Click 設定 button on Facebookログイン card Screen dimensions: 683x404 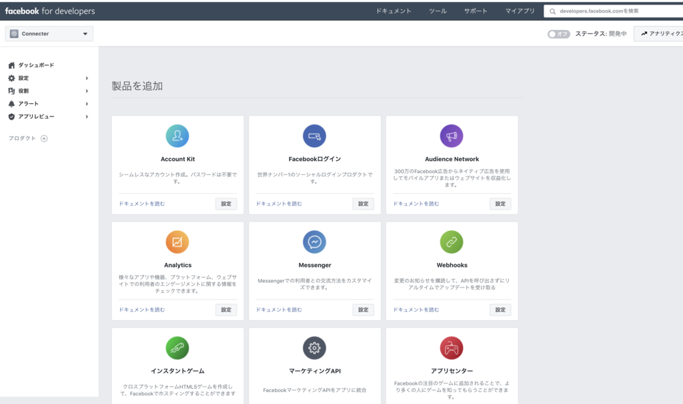click(364, 204)
